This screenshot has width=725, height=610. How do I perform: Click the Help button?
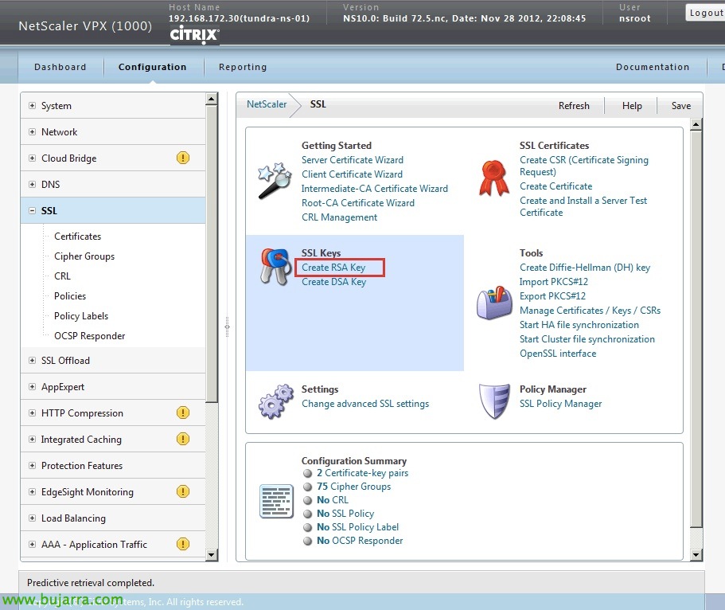tap(632, 106)
